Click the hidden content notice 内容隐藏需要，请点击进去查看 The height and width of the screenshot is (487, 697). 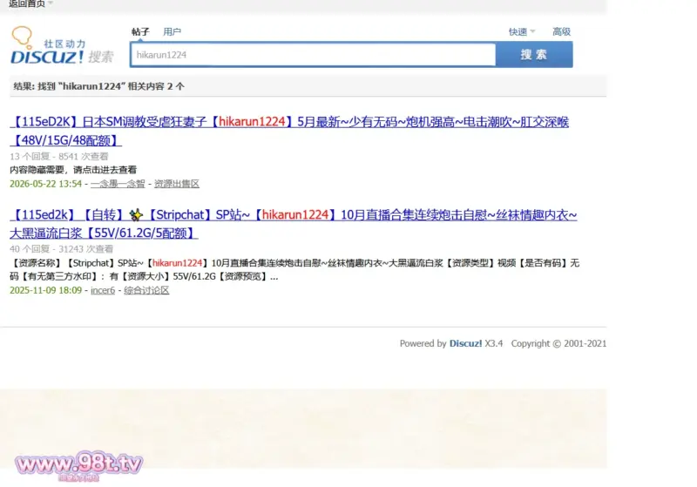coord(73,170)
